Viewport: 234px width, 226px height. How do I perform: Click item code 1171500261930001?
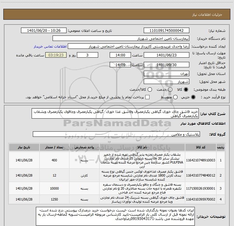tap(201, 188)
